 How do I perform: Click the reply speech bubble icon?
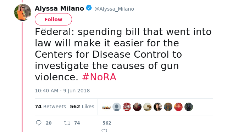pyautogui.click(x=39, y=123)
